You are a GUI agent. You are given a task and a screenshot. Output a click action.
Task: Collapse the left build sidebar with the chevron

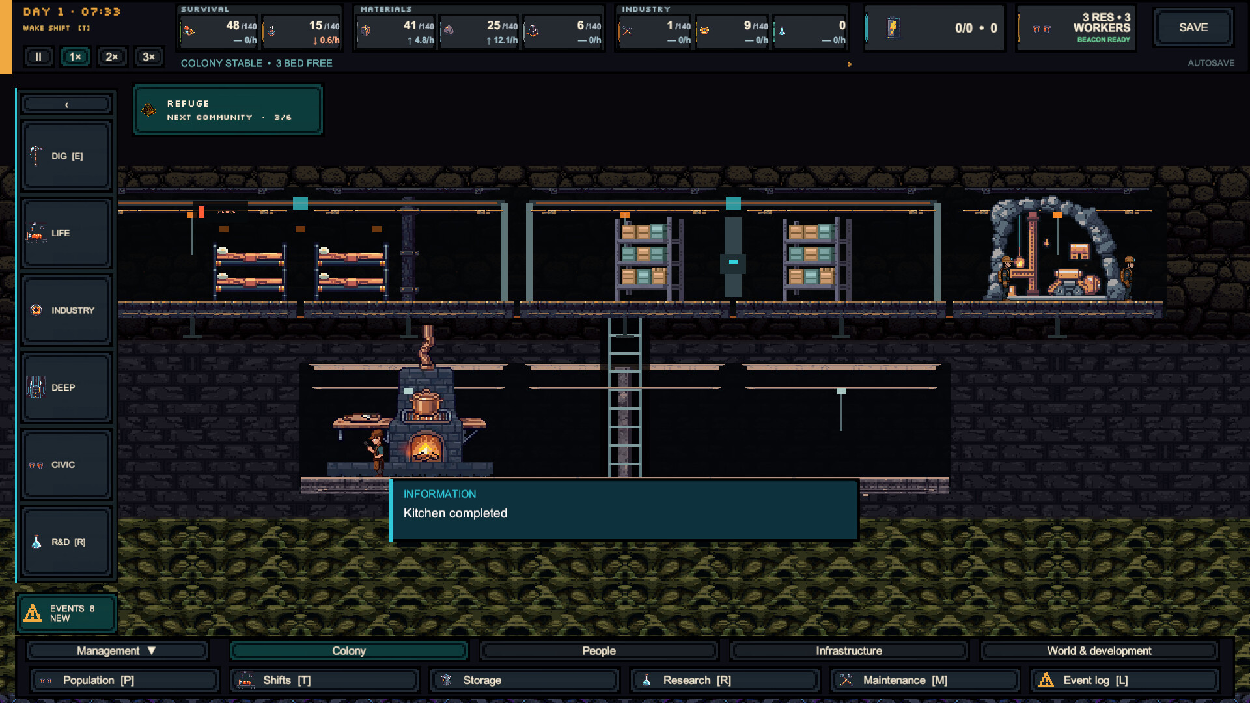click(x=66, y=104)
